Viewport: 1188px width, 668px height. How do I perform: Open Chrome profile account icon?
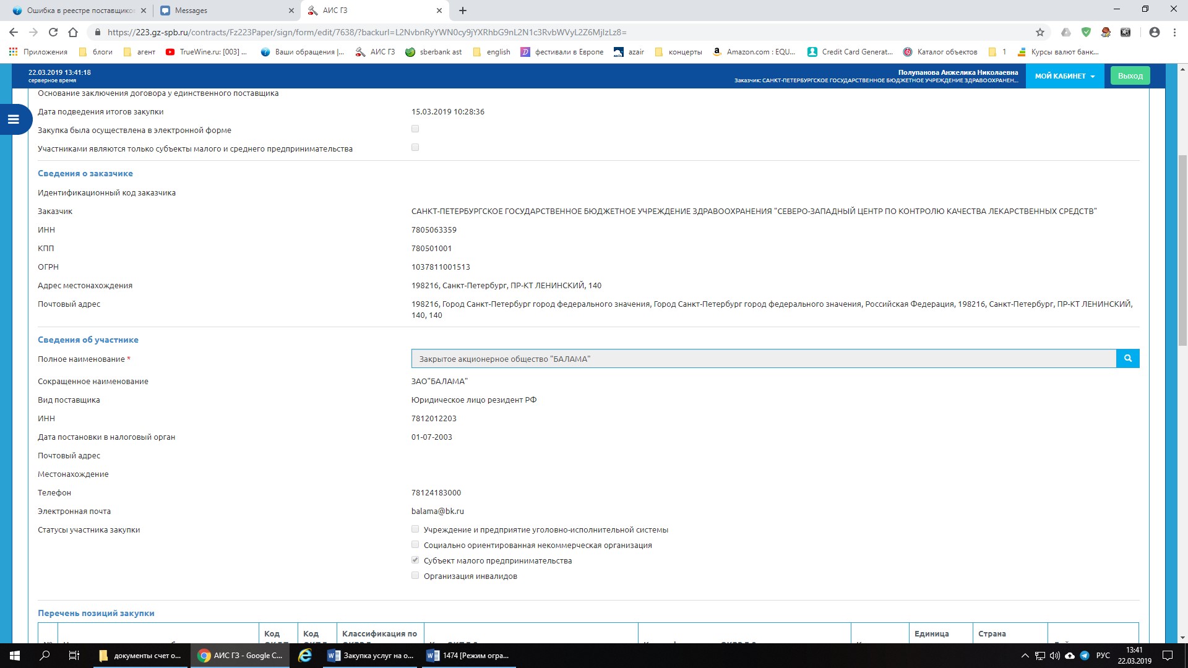pos(1154,32)
